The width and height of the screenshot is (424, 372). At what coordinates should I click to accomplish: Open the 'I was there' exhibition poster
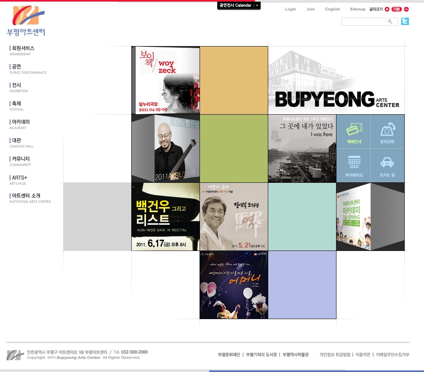click(x=302, y=148)
